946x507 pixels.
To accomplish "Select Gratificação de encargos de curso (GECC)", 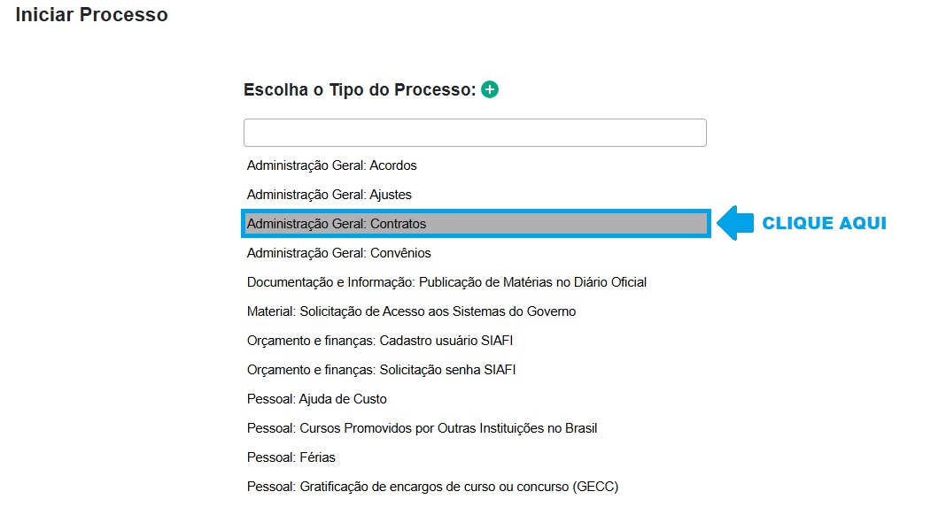I will (x=432, y=487).
